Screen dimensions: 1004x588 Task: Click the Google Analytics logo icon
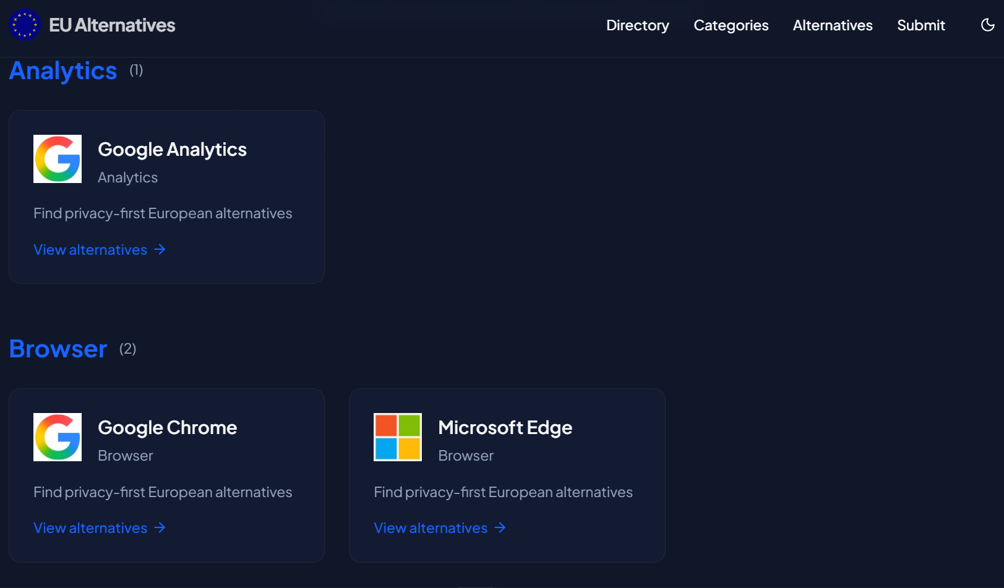point(58,159)
